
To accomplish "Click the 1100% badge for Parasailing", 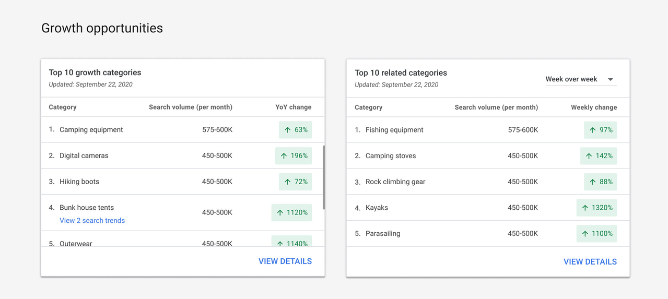I will (596, 234).
